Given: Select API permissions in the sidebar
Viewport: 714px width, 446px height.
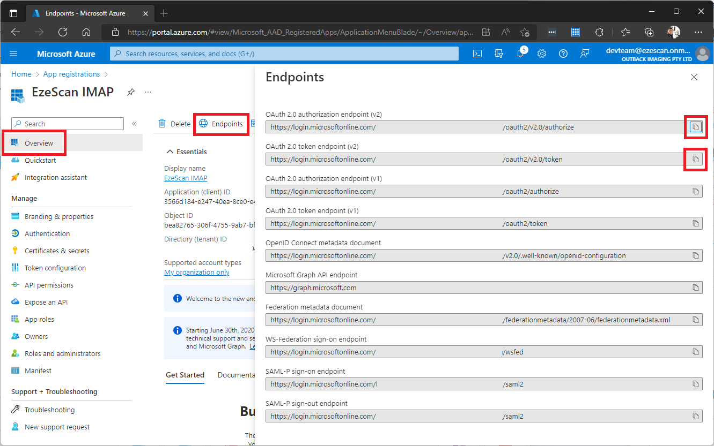Looking at the screenshot, I should pos(49,285).
